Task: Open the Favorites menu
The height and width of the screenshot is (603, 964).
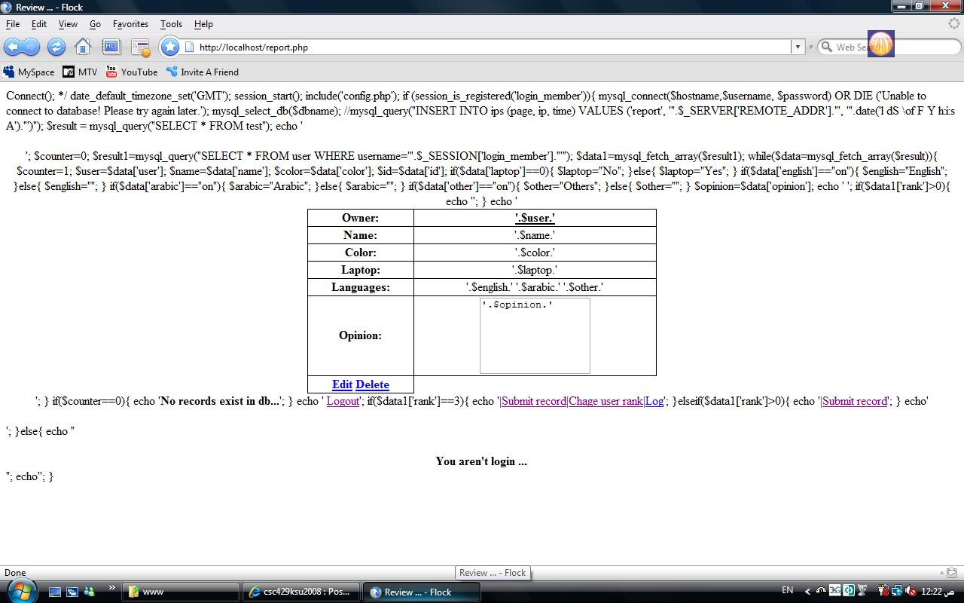Action: point(130,24)
